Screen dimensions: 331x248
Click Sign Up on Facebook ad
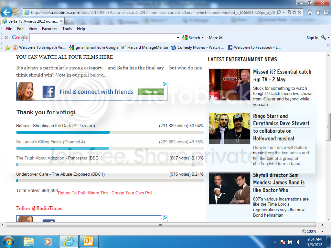pyautogui.click(x=151, y=92)
